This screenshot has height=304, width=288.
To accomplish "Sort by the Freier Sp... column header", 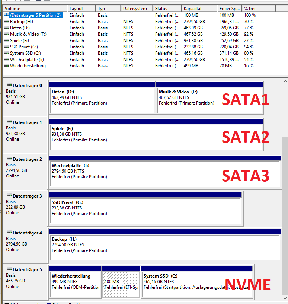I will click(x=230, y=9).
